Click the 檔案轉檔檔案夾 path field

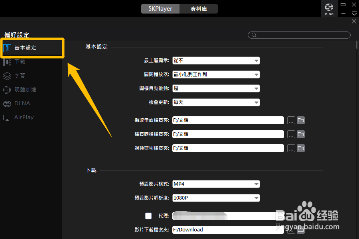228,134
